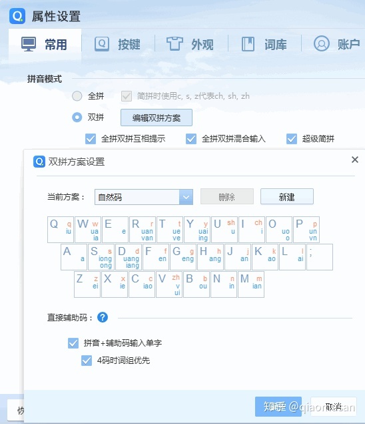Image resolution: width=365 pixels, height=424 pixels.
Task: Toggle 超级简拼 checkbox
Action: (292, 139)
